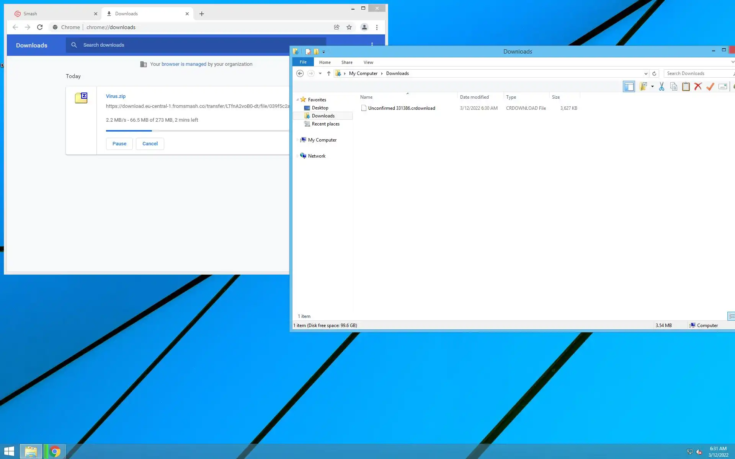735x459 pixels.
Task: Click the orange checkmark Properties icon
Action: click(x=710, y=87)
